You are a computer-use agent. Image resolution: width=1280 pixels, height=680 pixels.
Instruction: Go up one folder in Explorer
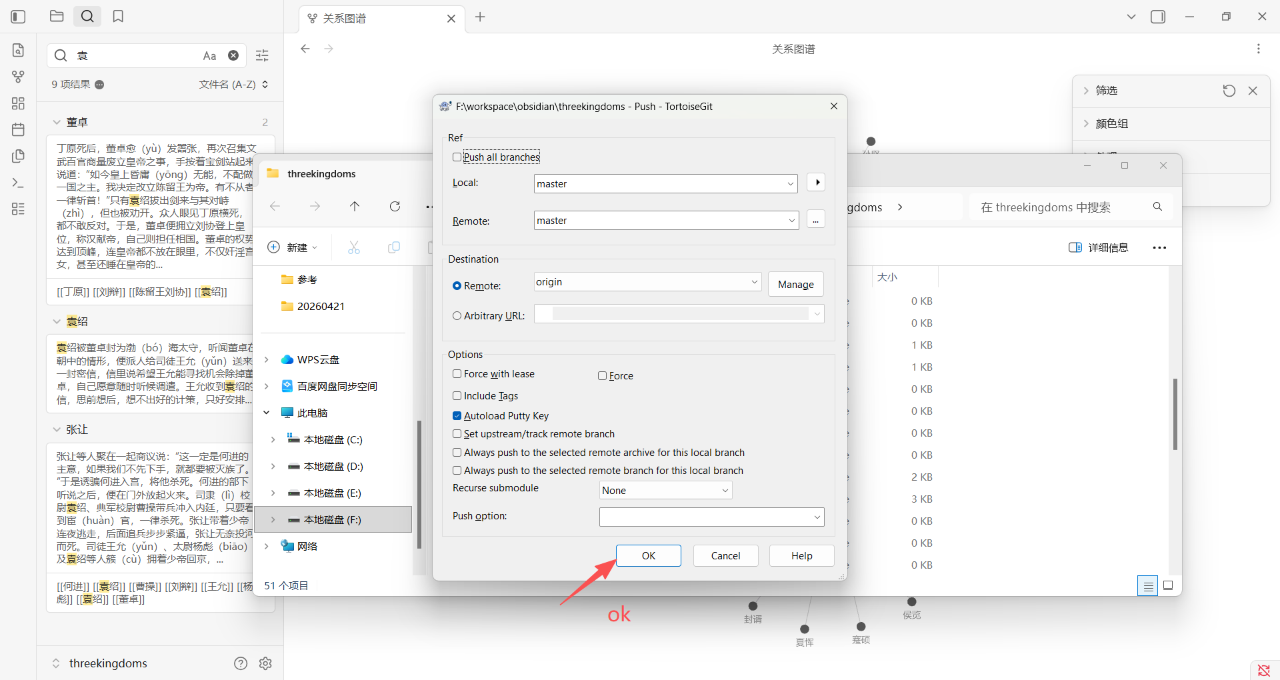coord(355,207)
